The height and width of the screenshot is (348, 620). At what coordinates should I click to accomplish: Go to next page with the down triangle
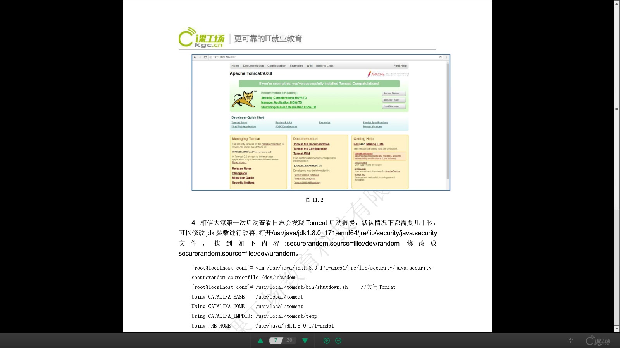[305, 341]
